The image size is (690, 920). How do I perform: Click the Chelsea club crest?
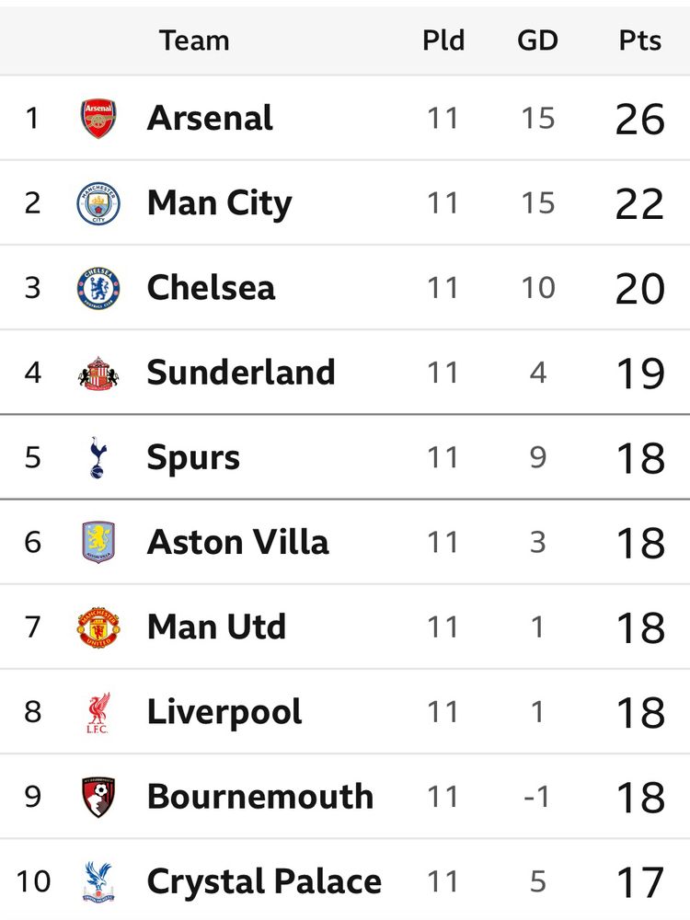(x=98, y=288)
